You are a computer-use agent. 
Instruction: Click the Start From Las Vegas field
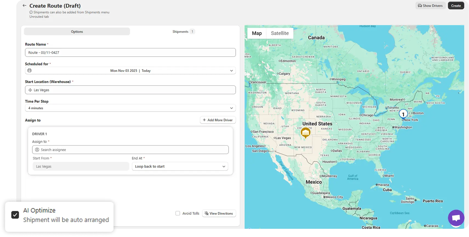(81, 166)
